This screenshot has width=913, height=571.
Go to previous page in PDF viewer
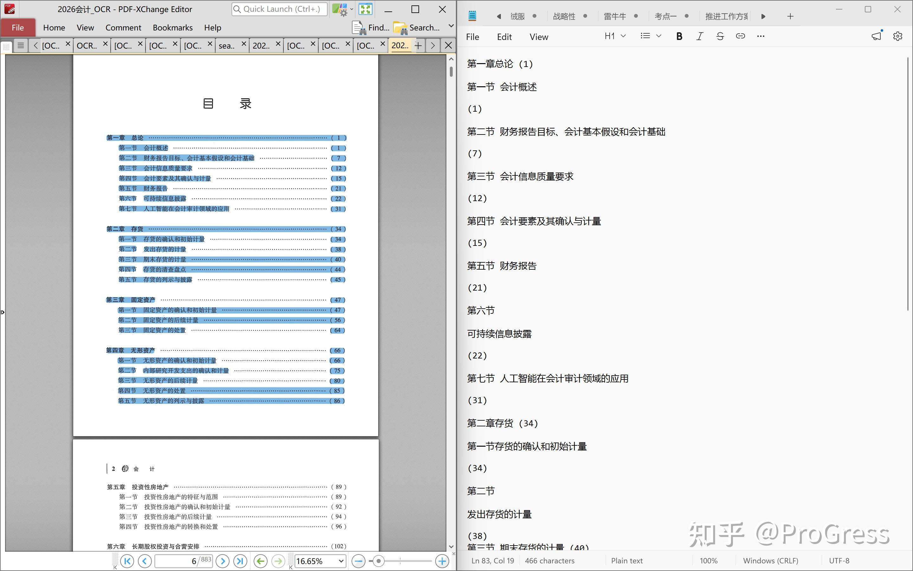(x=145, y=561)
